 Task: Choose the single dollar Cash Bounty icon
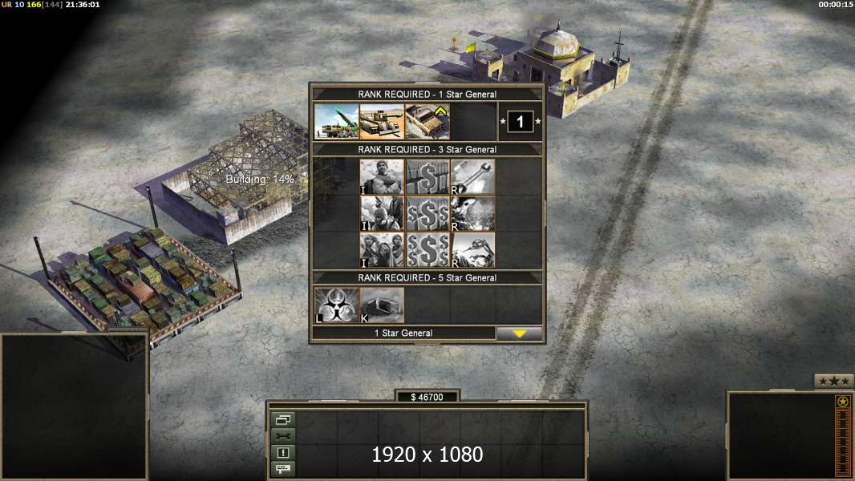[427, 177]
